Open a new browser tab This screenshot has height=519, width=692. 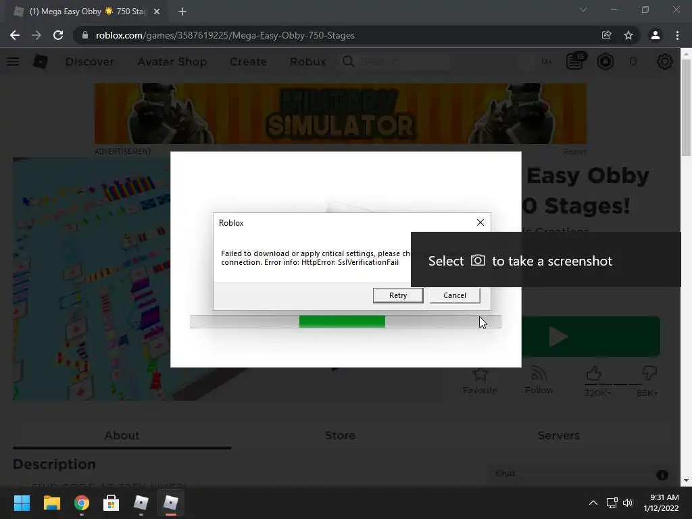point(182,11)
